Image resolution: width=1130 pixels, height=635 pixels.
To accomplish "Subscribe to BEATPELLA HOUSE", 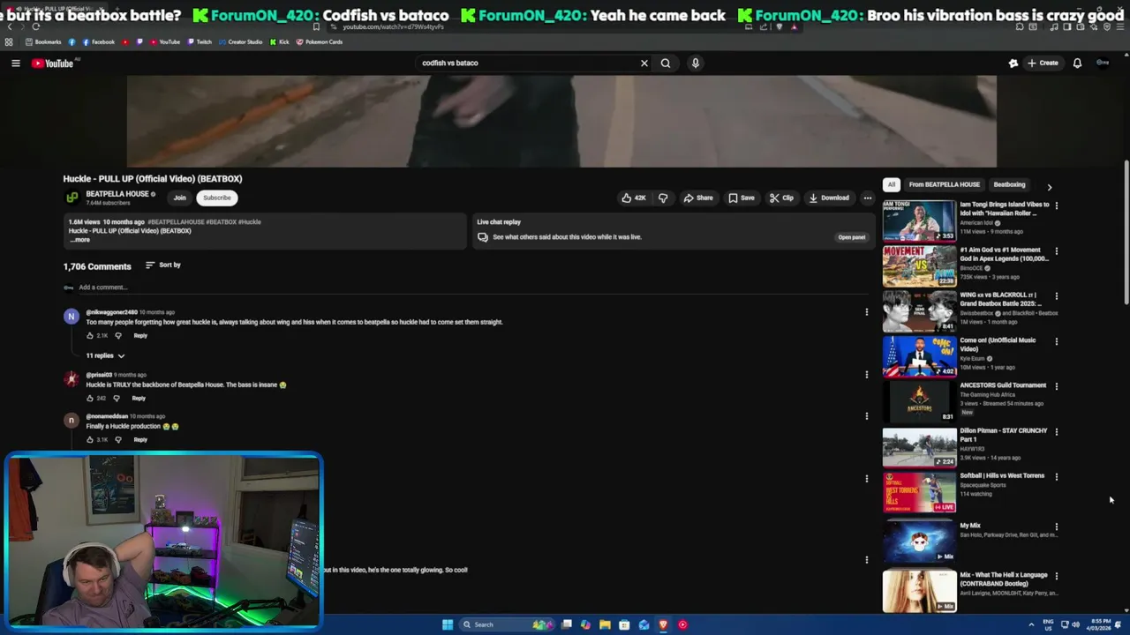I will 216,198.
